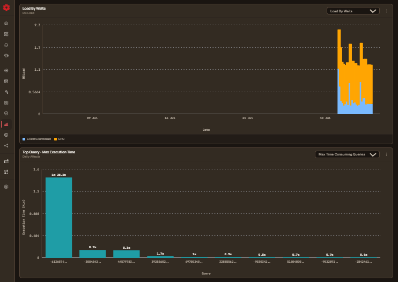The width and height of the screenshot is (398, 282).
Task: Click the red application logo
Action: tap(6, 8)
